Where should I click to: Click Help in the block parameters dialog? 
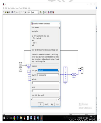click(52, 104)
